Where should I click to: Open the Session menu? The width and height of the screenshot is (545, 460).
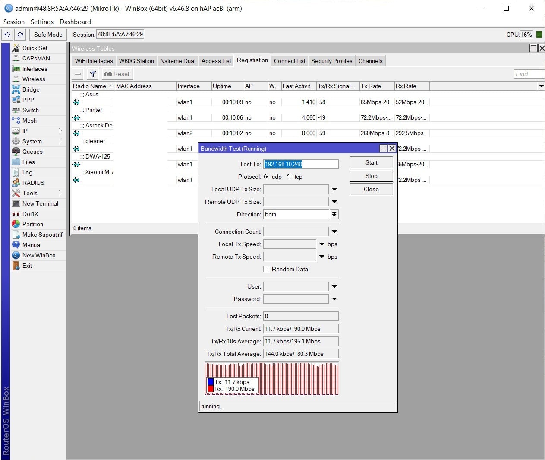tap(14, 22)
